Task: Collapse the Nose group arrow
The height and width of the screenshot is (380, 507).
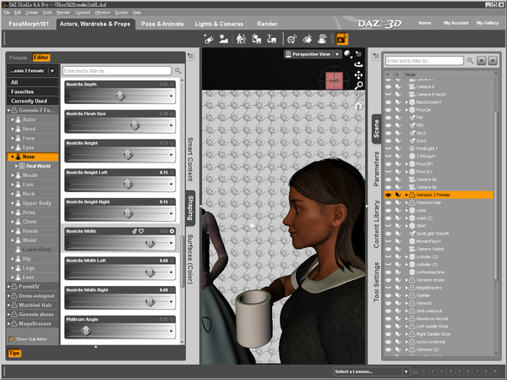Action: (x=13, y=157)
